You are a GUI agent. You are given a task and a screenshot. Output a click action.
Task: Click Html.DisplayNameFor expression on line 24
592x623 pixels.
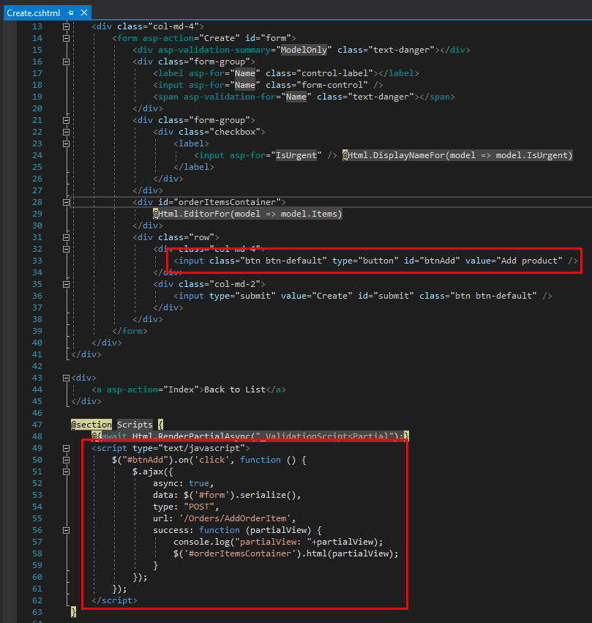coord(457,155)
